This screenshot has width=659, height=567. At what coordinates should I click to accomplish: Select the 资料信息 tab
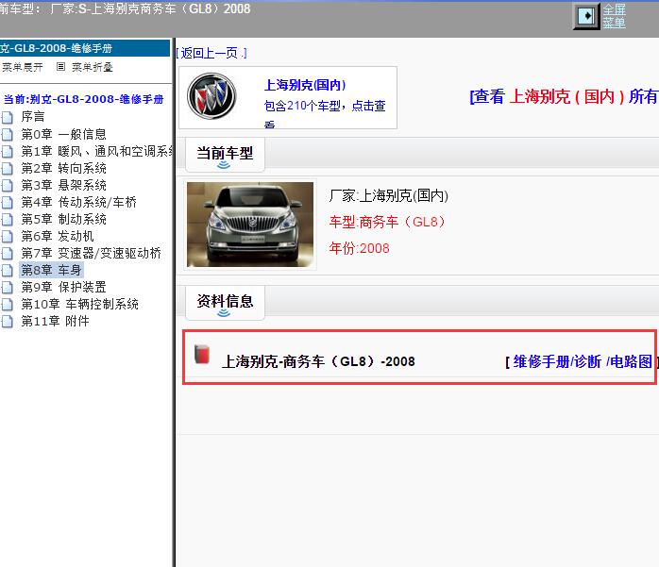(x=225, y=303)
